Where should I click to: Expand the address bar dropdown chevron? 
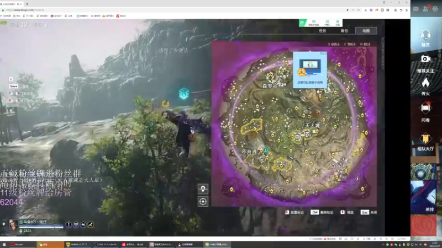358,10
